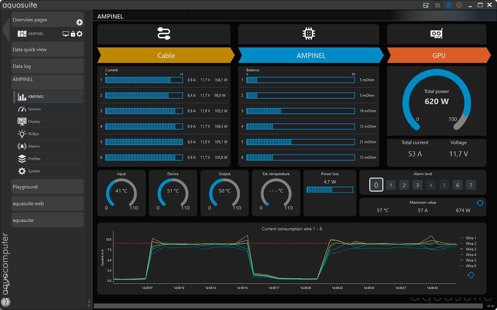The image size is (497, 310).
Task: Reset the current consumption chart
Action: [x=471, y=275]
